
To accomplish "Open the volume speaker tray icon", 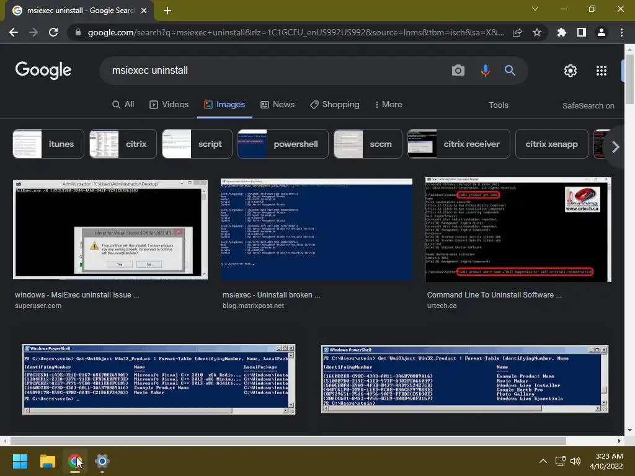I will point(575,461).
